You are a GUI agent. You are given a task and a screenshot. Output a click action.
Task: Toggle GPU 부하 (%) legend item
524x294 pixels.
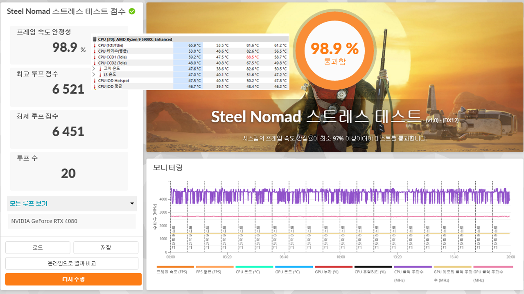click(x=333, y=270)
